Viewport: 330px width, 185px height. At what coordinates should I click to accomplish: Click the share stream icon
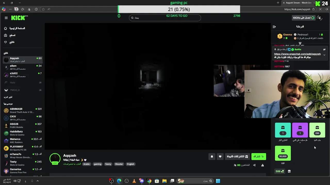pos(254,165)
